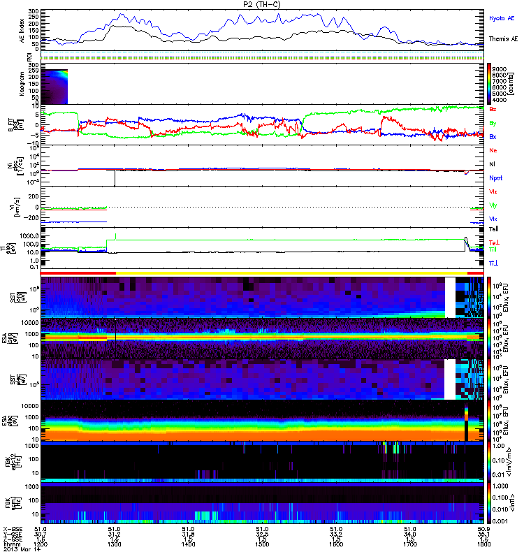
Task: Select the blue Vix velocity legend
Action: click(493, 219)
